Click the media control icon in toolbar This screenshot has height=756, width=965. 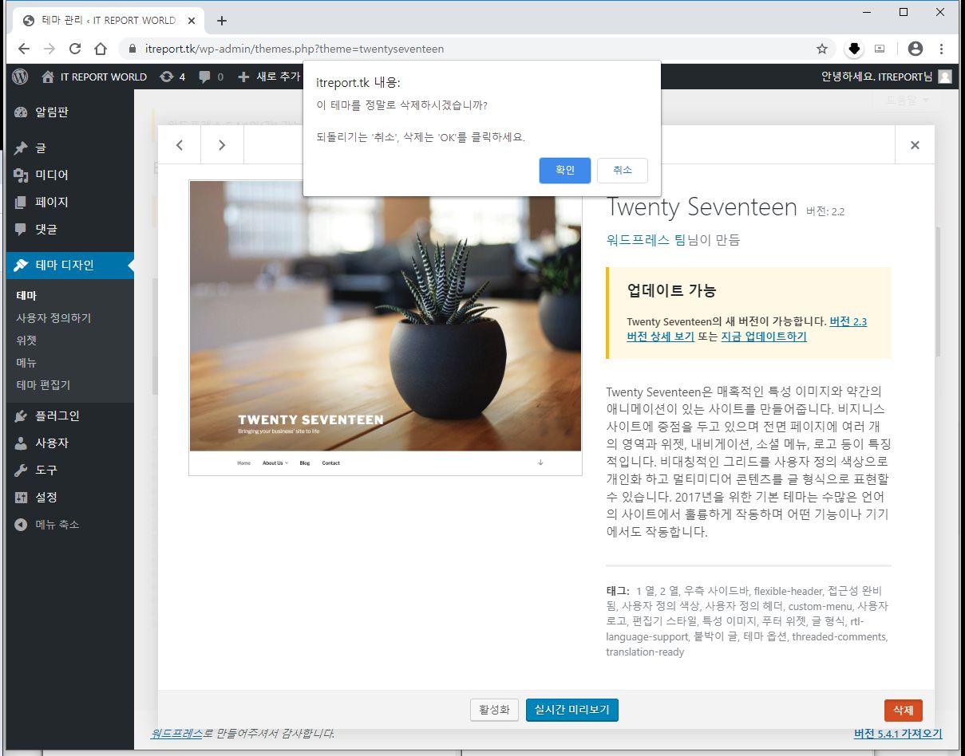(880, 49)
